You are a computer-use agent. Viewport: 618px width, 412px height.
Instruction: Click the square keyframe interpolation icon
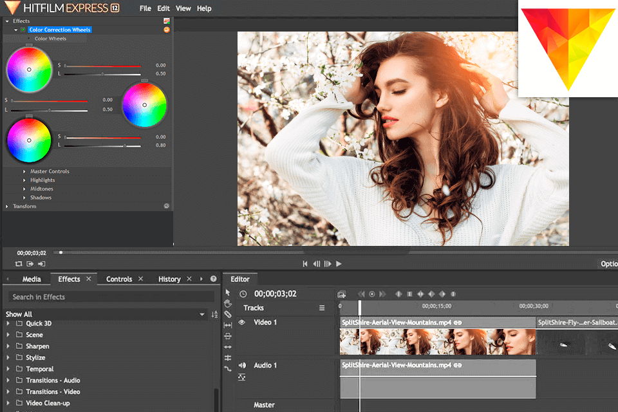(x=409, y=294)
